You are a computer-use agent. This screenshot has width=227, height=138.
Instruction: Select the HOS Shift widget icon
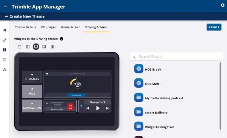tap(139, 83)
